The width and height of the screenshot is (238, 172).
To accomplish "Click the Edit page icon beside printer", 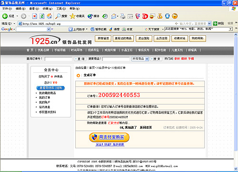I will 130,16.
